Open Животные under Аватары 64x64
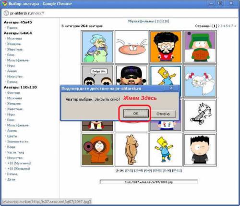Image resolution: width=240 pixels, height=206 pixels. [15, 50]
